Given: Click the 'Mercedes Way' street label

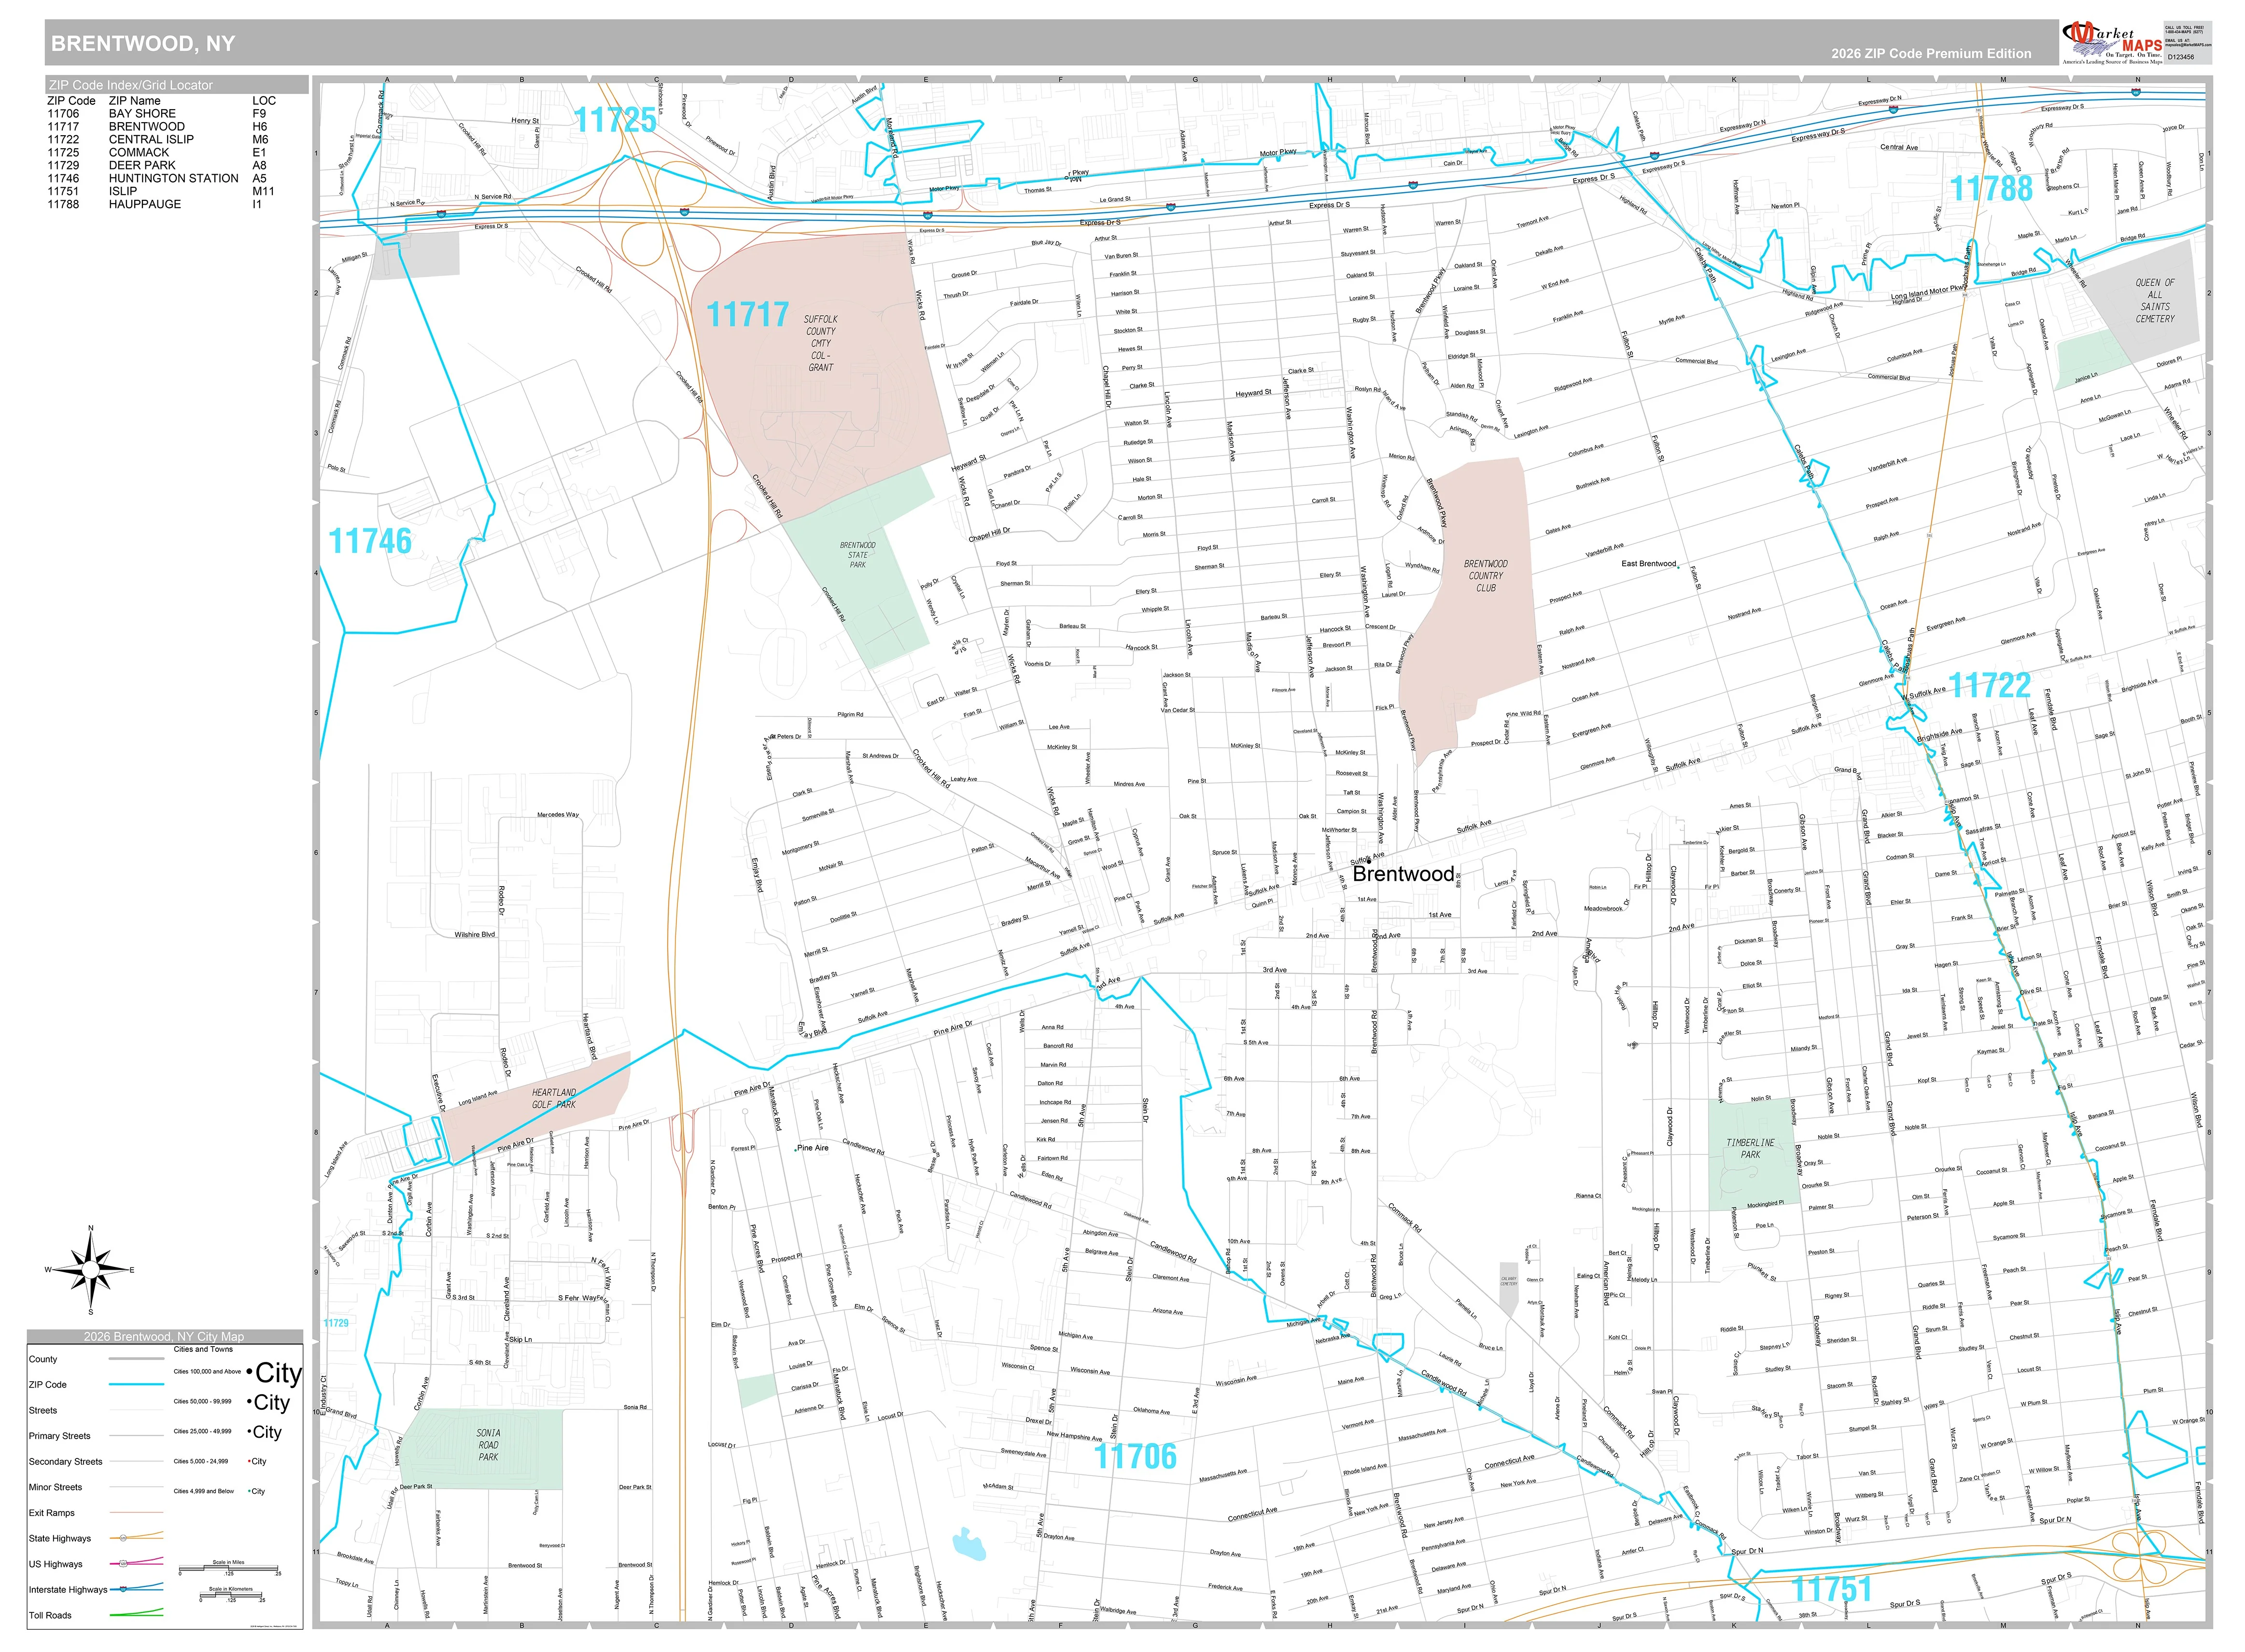Looking at the screenshot, I should tap(557, 815).
